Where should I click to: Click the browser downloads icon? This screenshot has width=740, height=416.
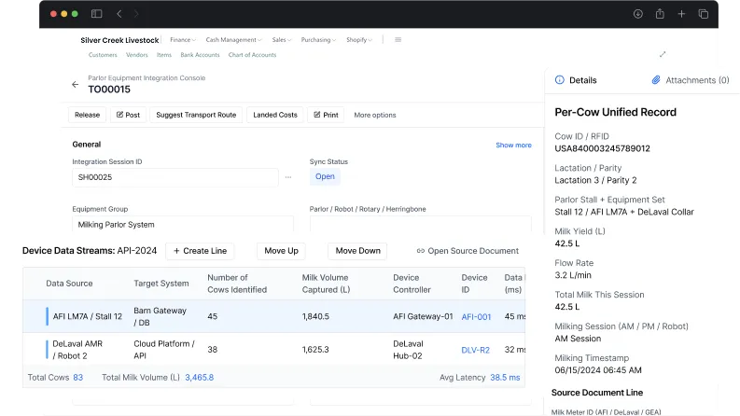click(x=638, y=14)
